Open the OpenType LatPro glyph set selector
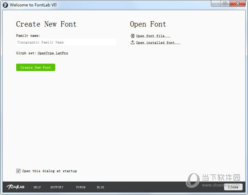The height and width of the screenshot is (195, 248). tap(53, 53)
